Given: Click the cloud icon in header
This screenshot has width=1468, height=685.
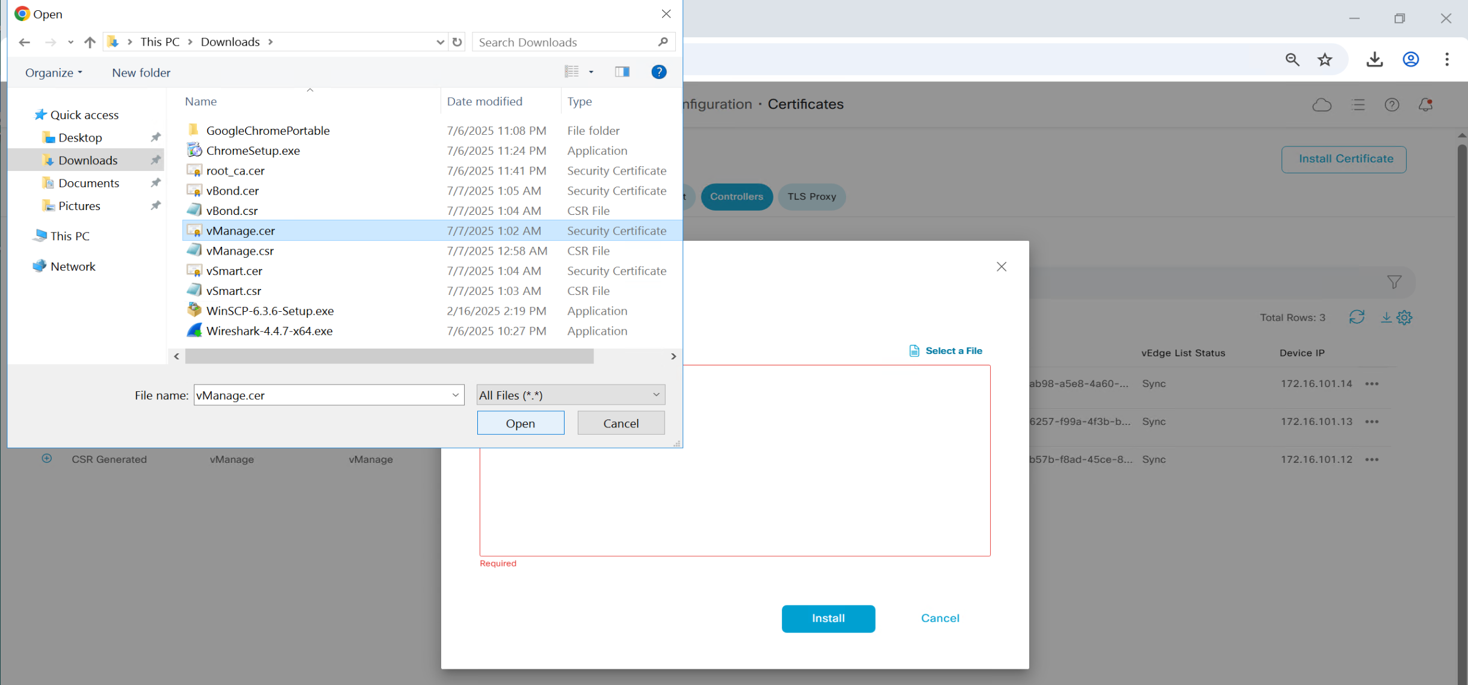Looking at the screenshot, I should [x=1322, y=105].
